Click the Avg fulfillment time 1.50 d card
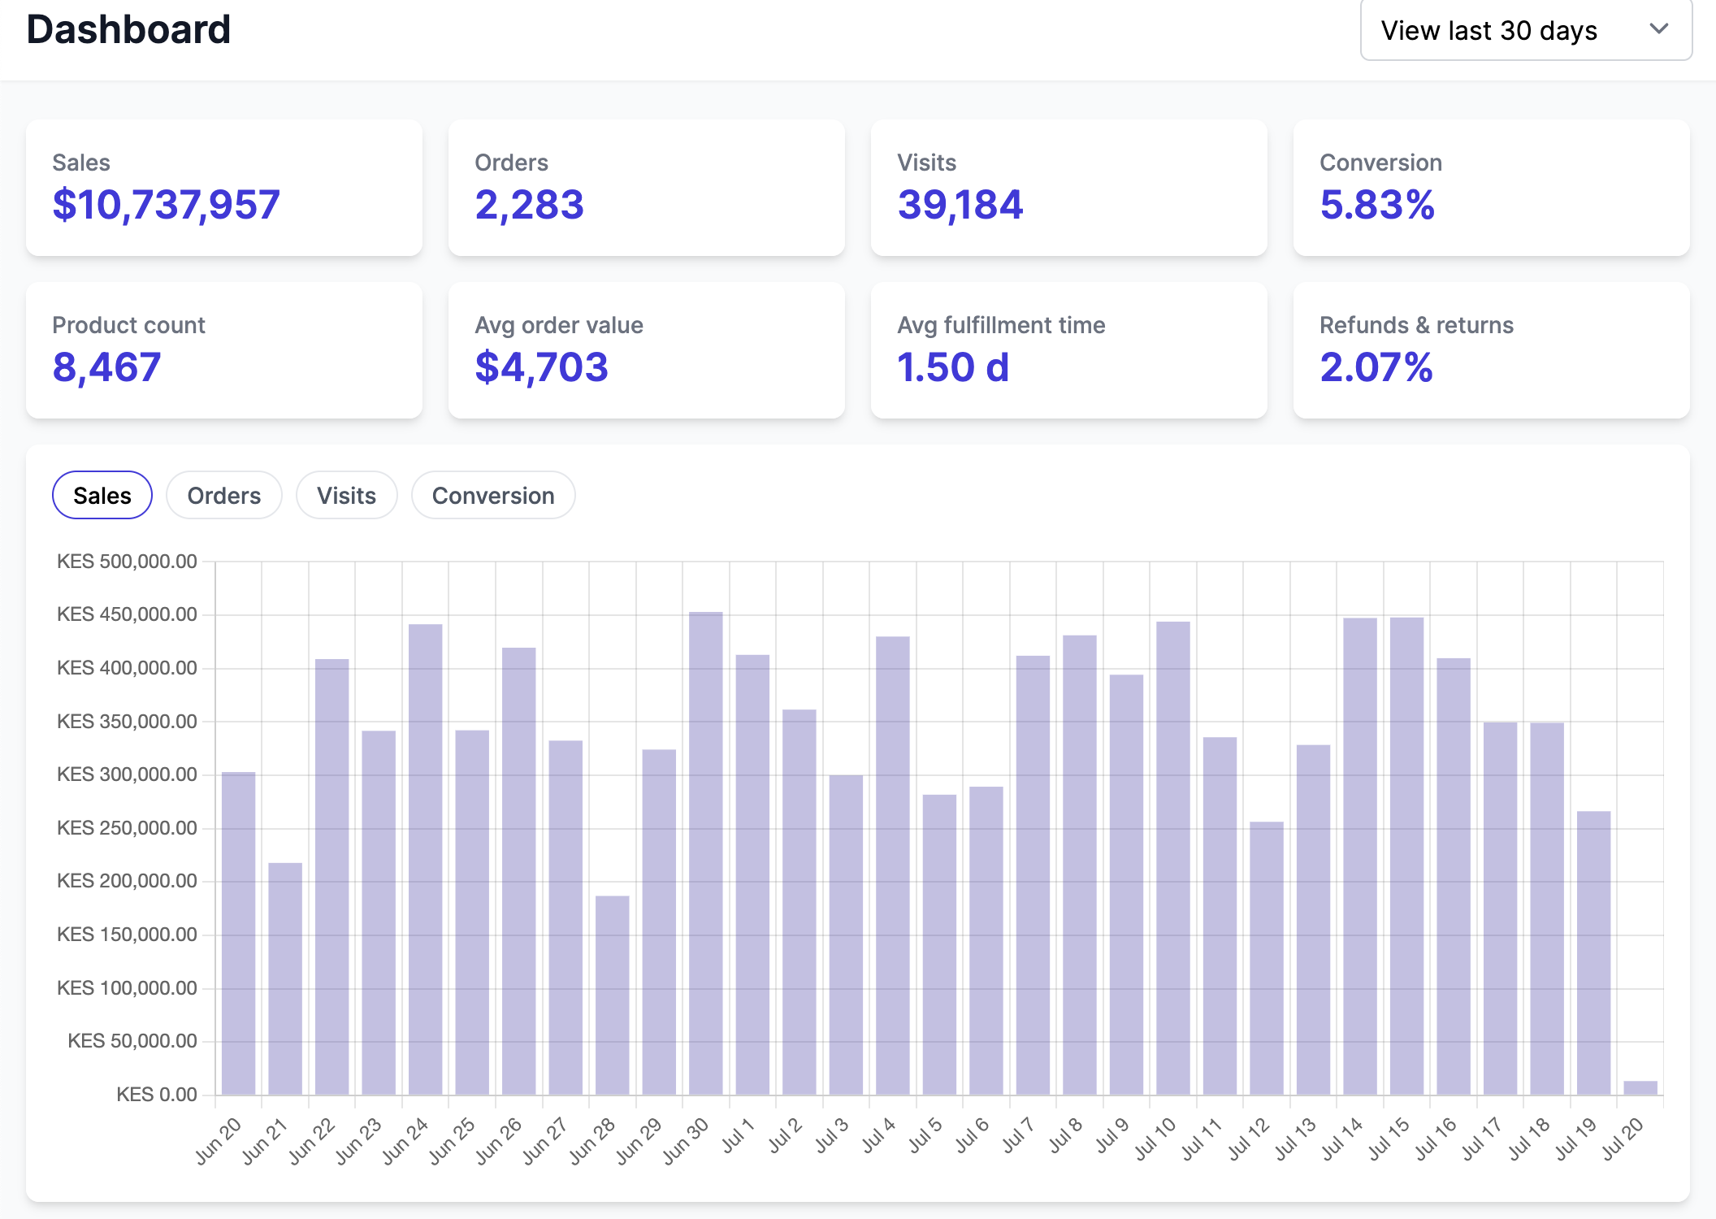 pyautogui.click(x=1069, y=350)
